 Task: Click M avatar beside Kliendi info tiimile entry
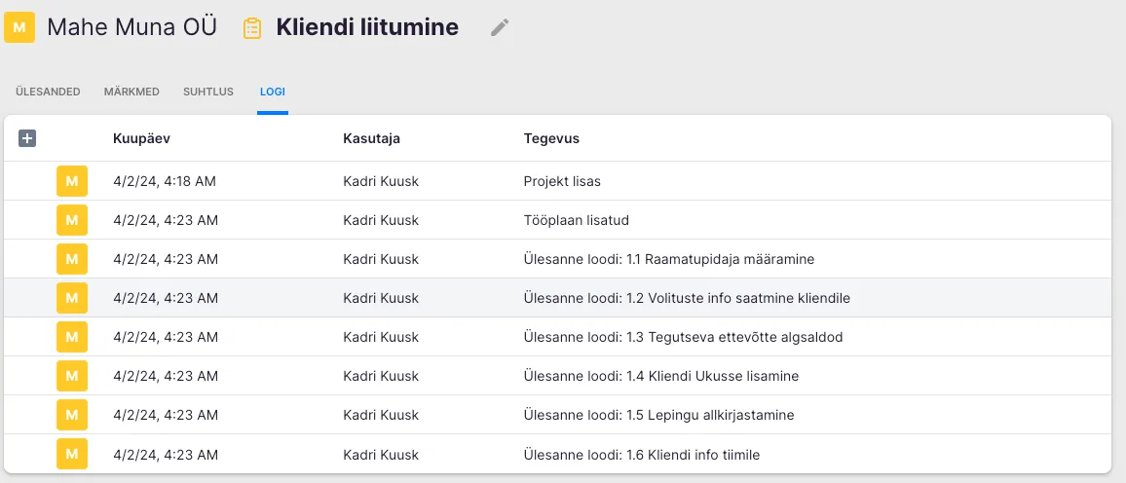pyautogui.click(x=71, y=454)
